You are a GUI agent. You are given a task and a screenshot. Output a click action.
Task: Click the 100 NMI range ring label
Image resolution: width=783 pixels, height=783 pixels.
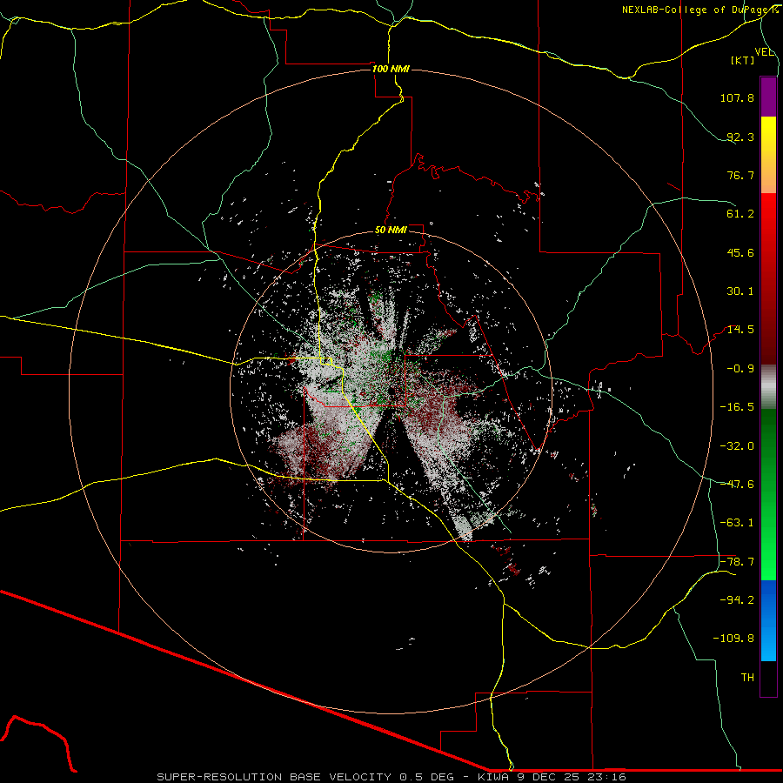[x=391, y=69]
